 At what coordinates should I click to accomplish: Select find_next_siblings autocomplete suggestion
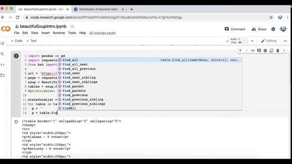coord(150,82)
